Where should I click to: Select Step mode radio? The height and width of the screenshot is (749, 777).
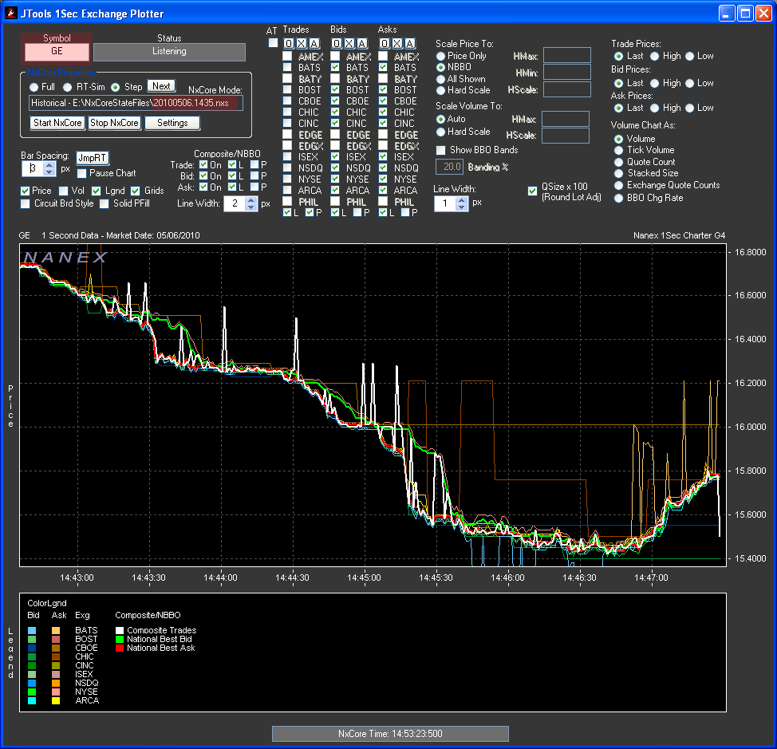click(116, 87)
